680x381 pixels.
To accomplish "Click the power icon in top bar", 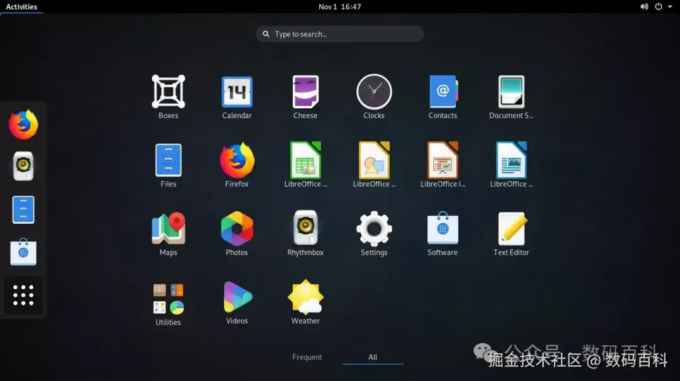I will 659,6.
